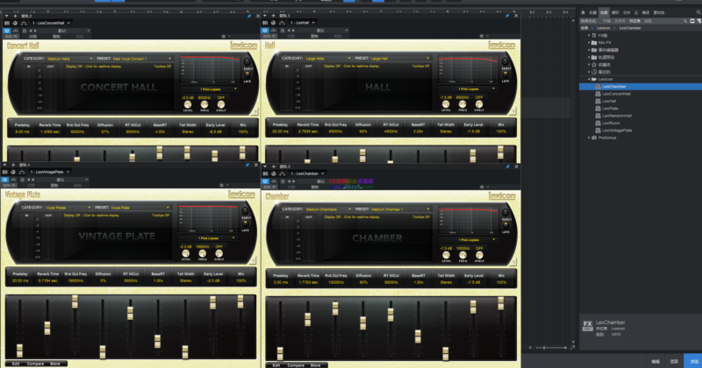Screen dimensions: 702x368
Task: Select next preset arrow in LexConcertHall window
Action: point(35,31)
